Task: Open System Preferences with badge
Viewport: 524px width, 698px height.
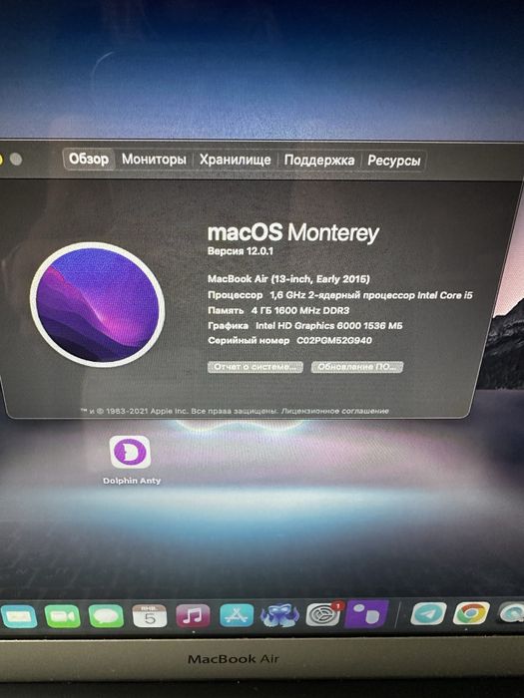Action: coord(324,614)
